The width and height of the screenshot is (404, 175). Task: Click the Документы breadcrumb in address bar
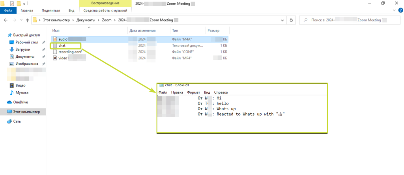(86, 20)
